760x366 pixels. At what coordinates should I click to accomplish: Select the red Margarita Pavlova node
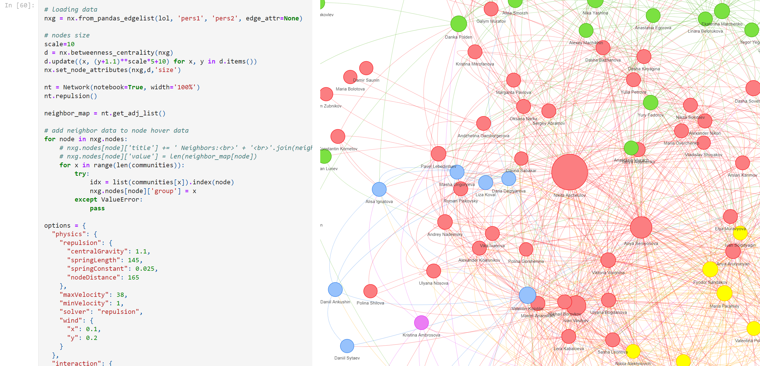tap(513, 80)
